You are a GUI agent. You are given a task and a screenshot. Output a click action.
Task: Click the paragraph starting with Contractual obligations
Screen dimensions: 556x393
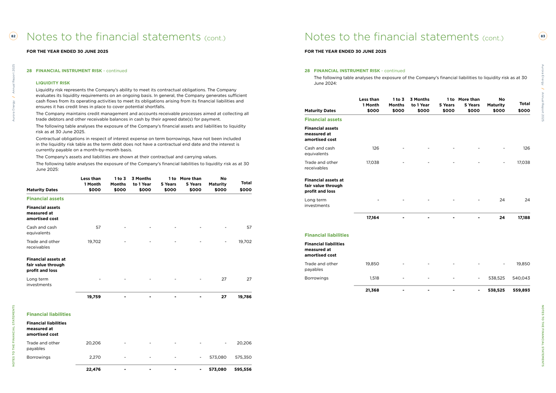click(138, 144)
